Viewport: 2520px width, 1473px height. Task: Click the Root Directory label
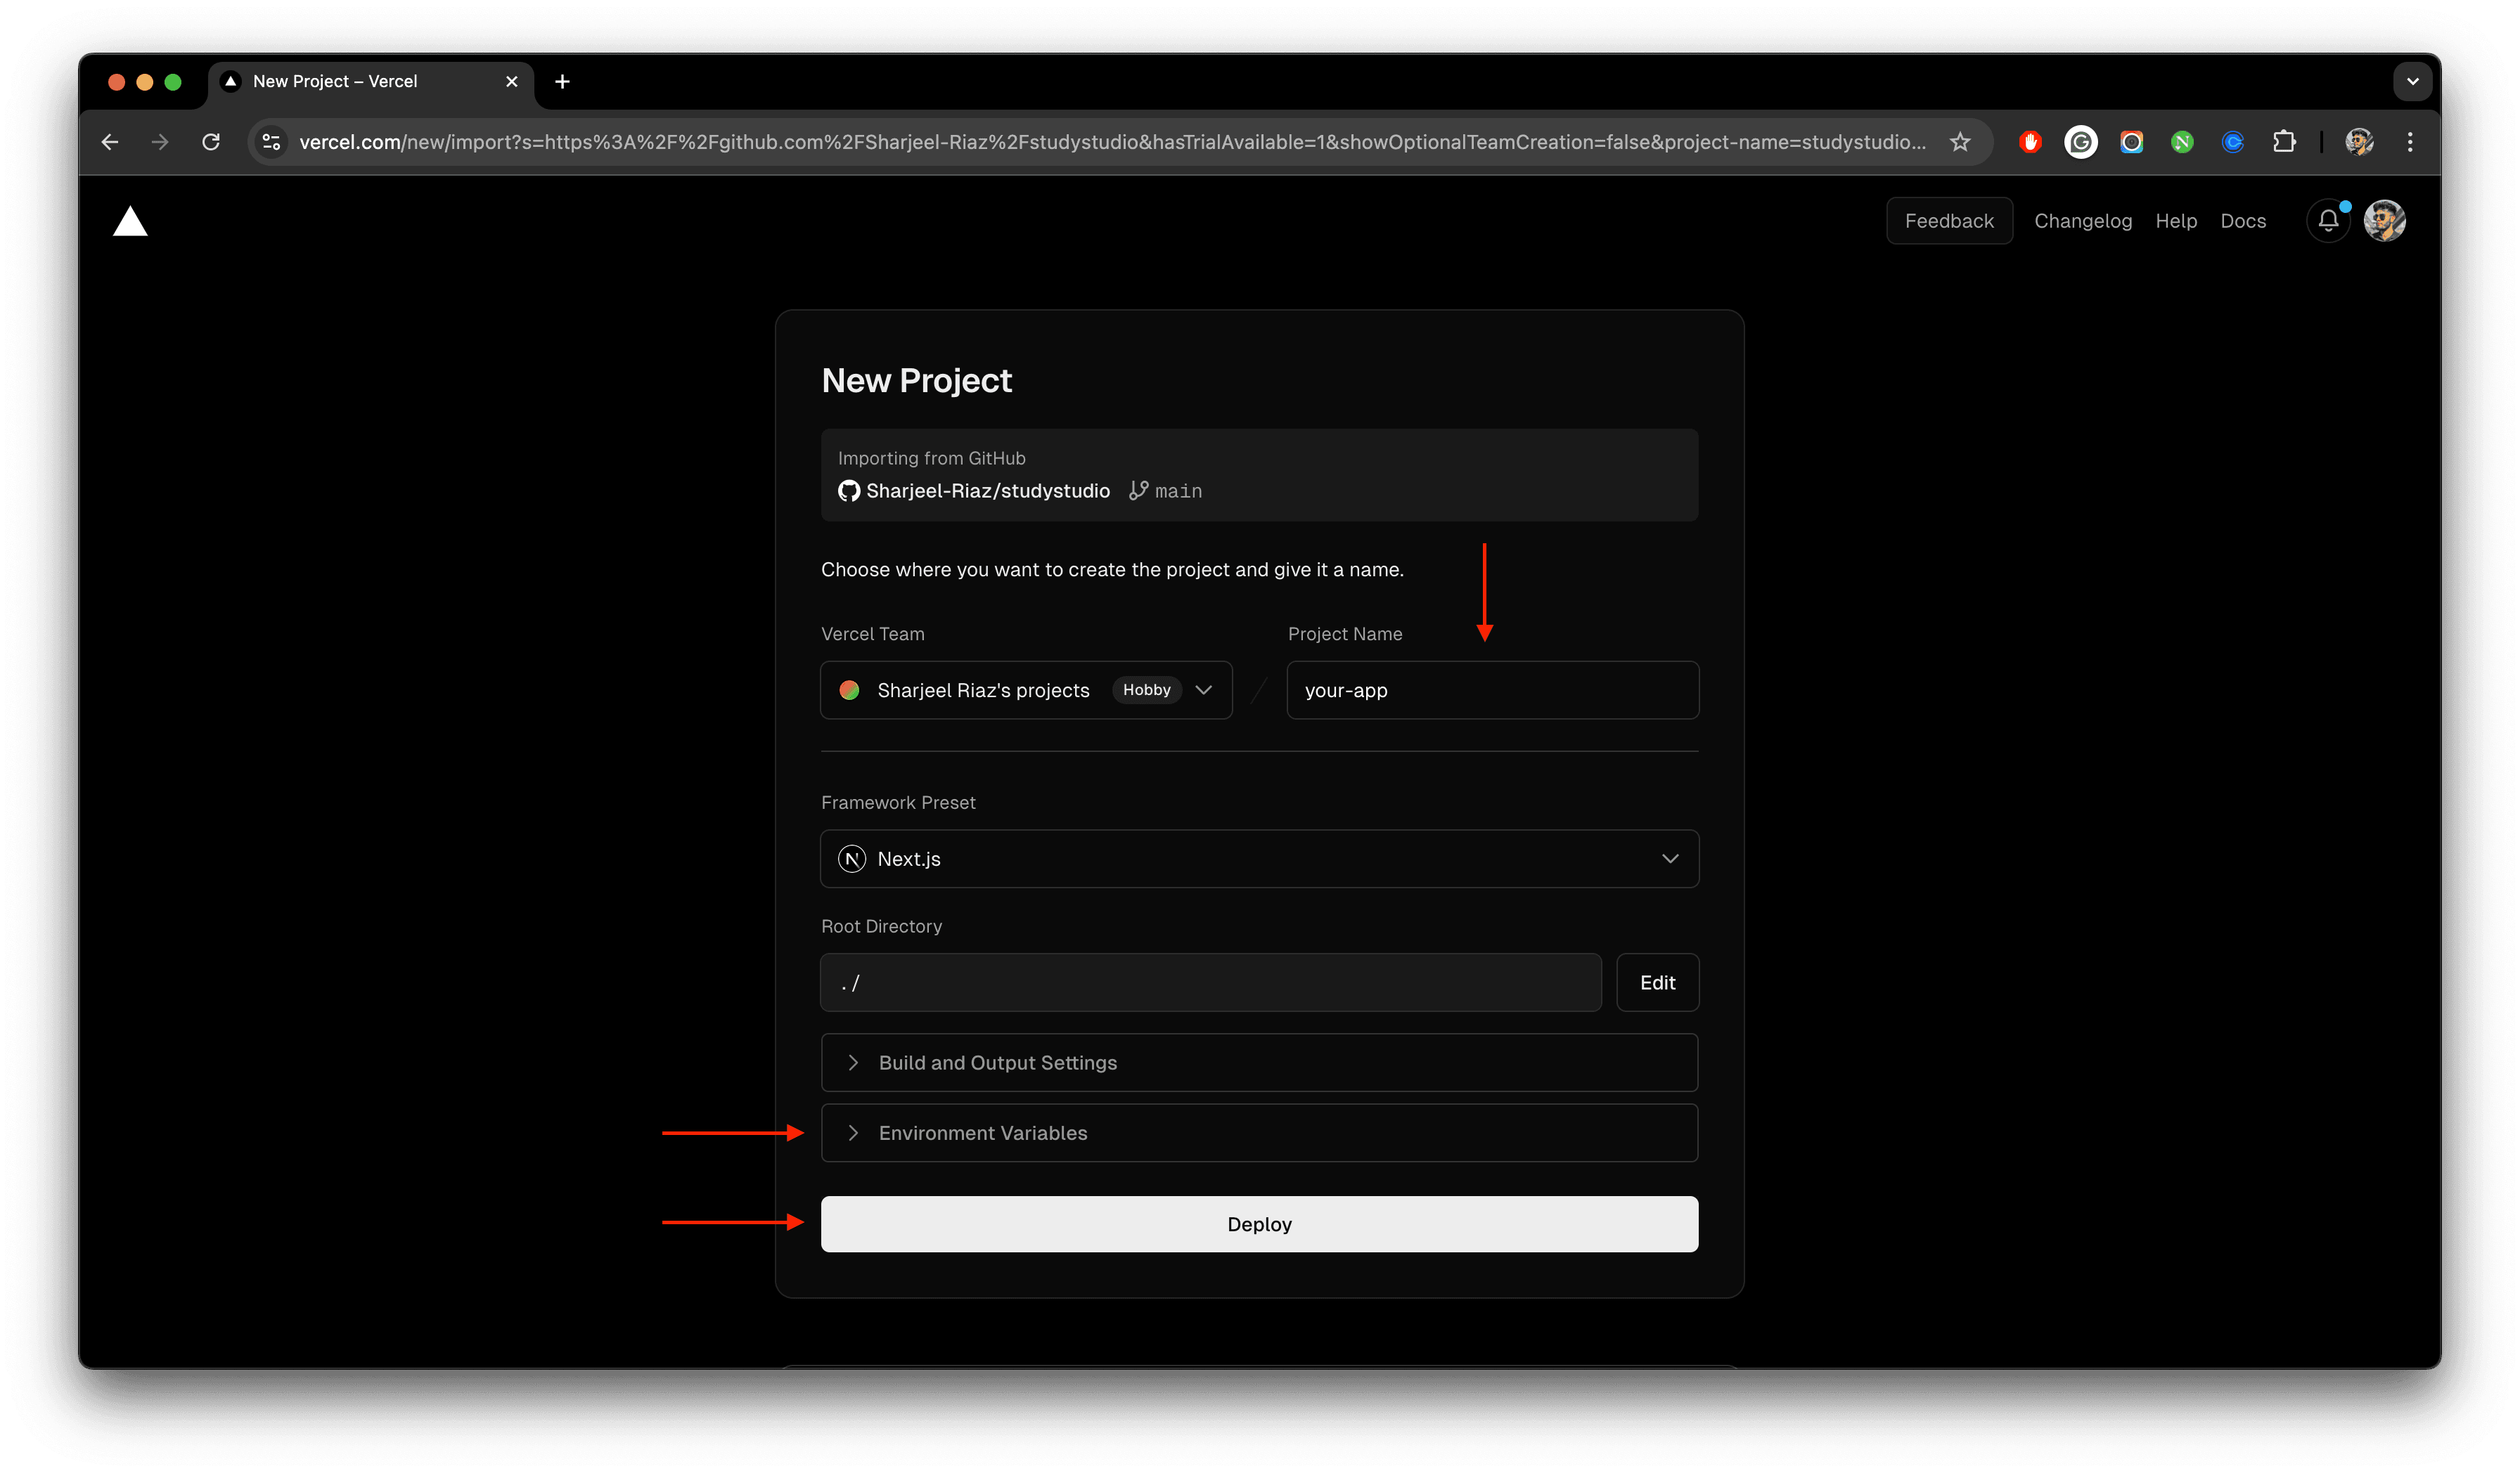click(881, 926)
